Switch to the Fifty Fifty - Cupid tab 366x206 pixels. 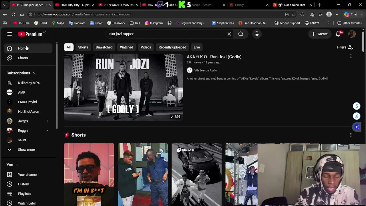[x=75, y=5]
